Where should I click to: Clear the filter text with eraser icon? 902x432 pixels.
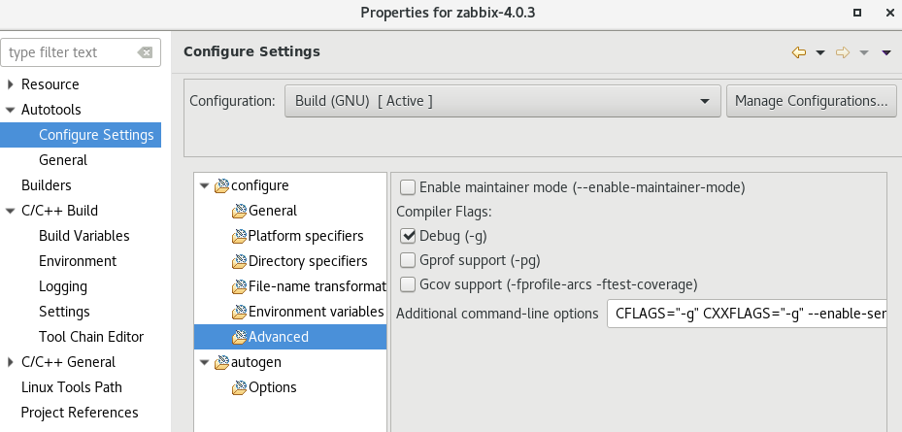click(x=145, y=52)
